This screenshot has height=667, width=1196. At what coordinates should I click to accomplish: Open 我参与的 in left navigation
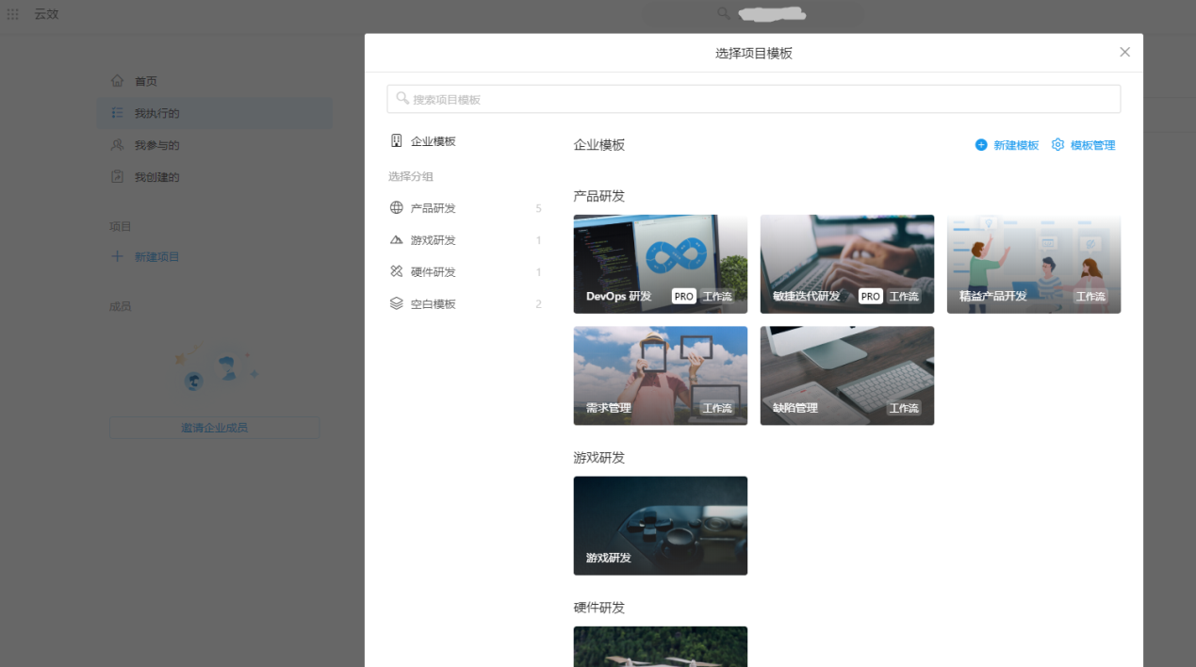click(215, 145)
